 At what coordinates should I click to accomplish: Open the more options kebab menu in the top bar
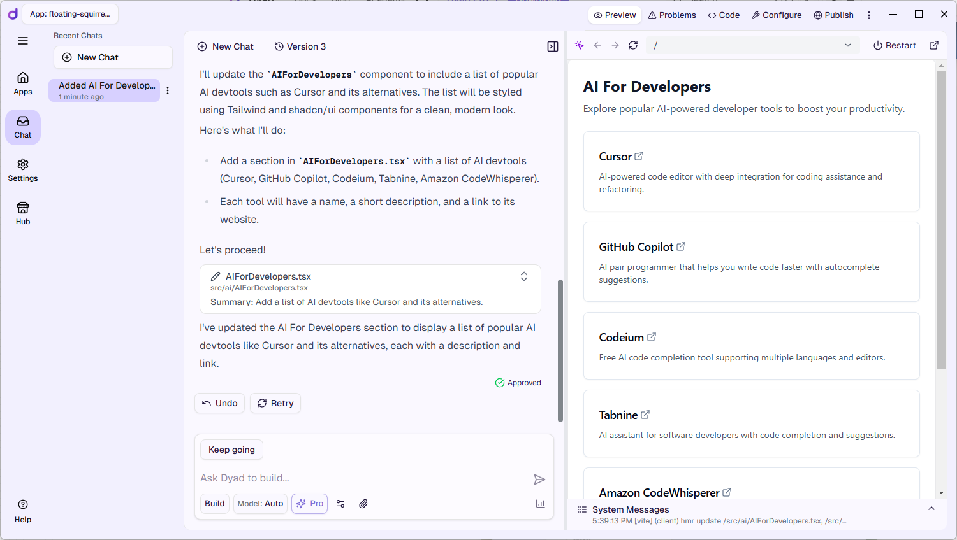click(869, 15)
